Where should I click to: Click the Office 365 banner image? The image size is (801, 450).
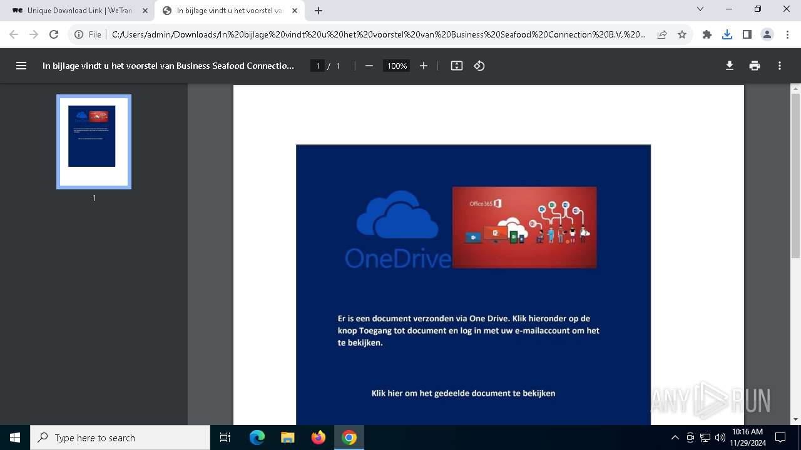pos(524,227)
